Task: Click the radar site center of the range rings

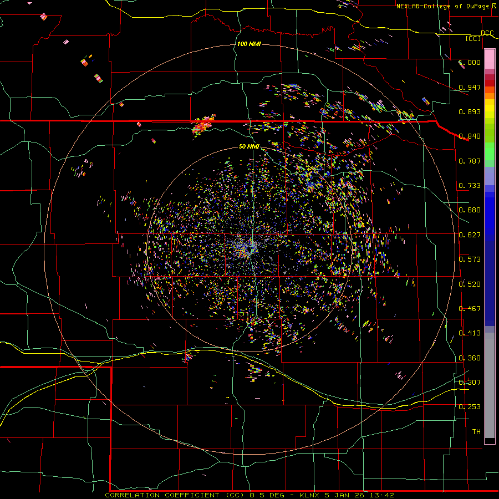Action: [250, 249]
